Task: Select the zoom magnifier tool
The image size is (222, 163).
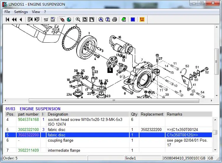Action: (78, 20)
